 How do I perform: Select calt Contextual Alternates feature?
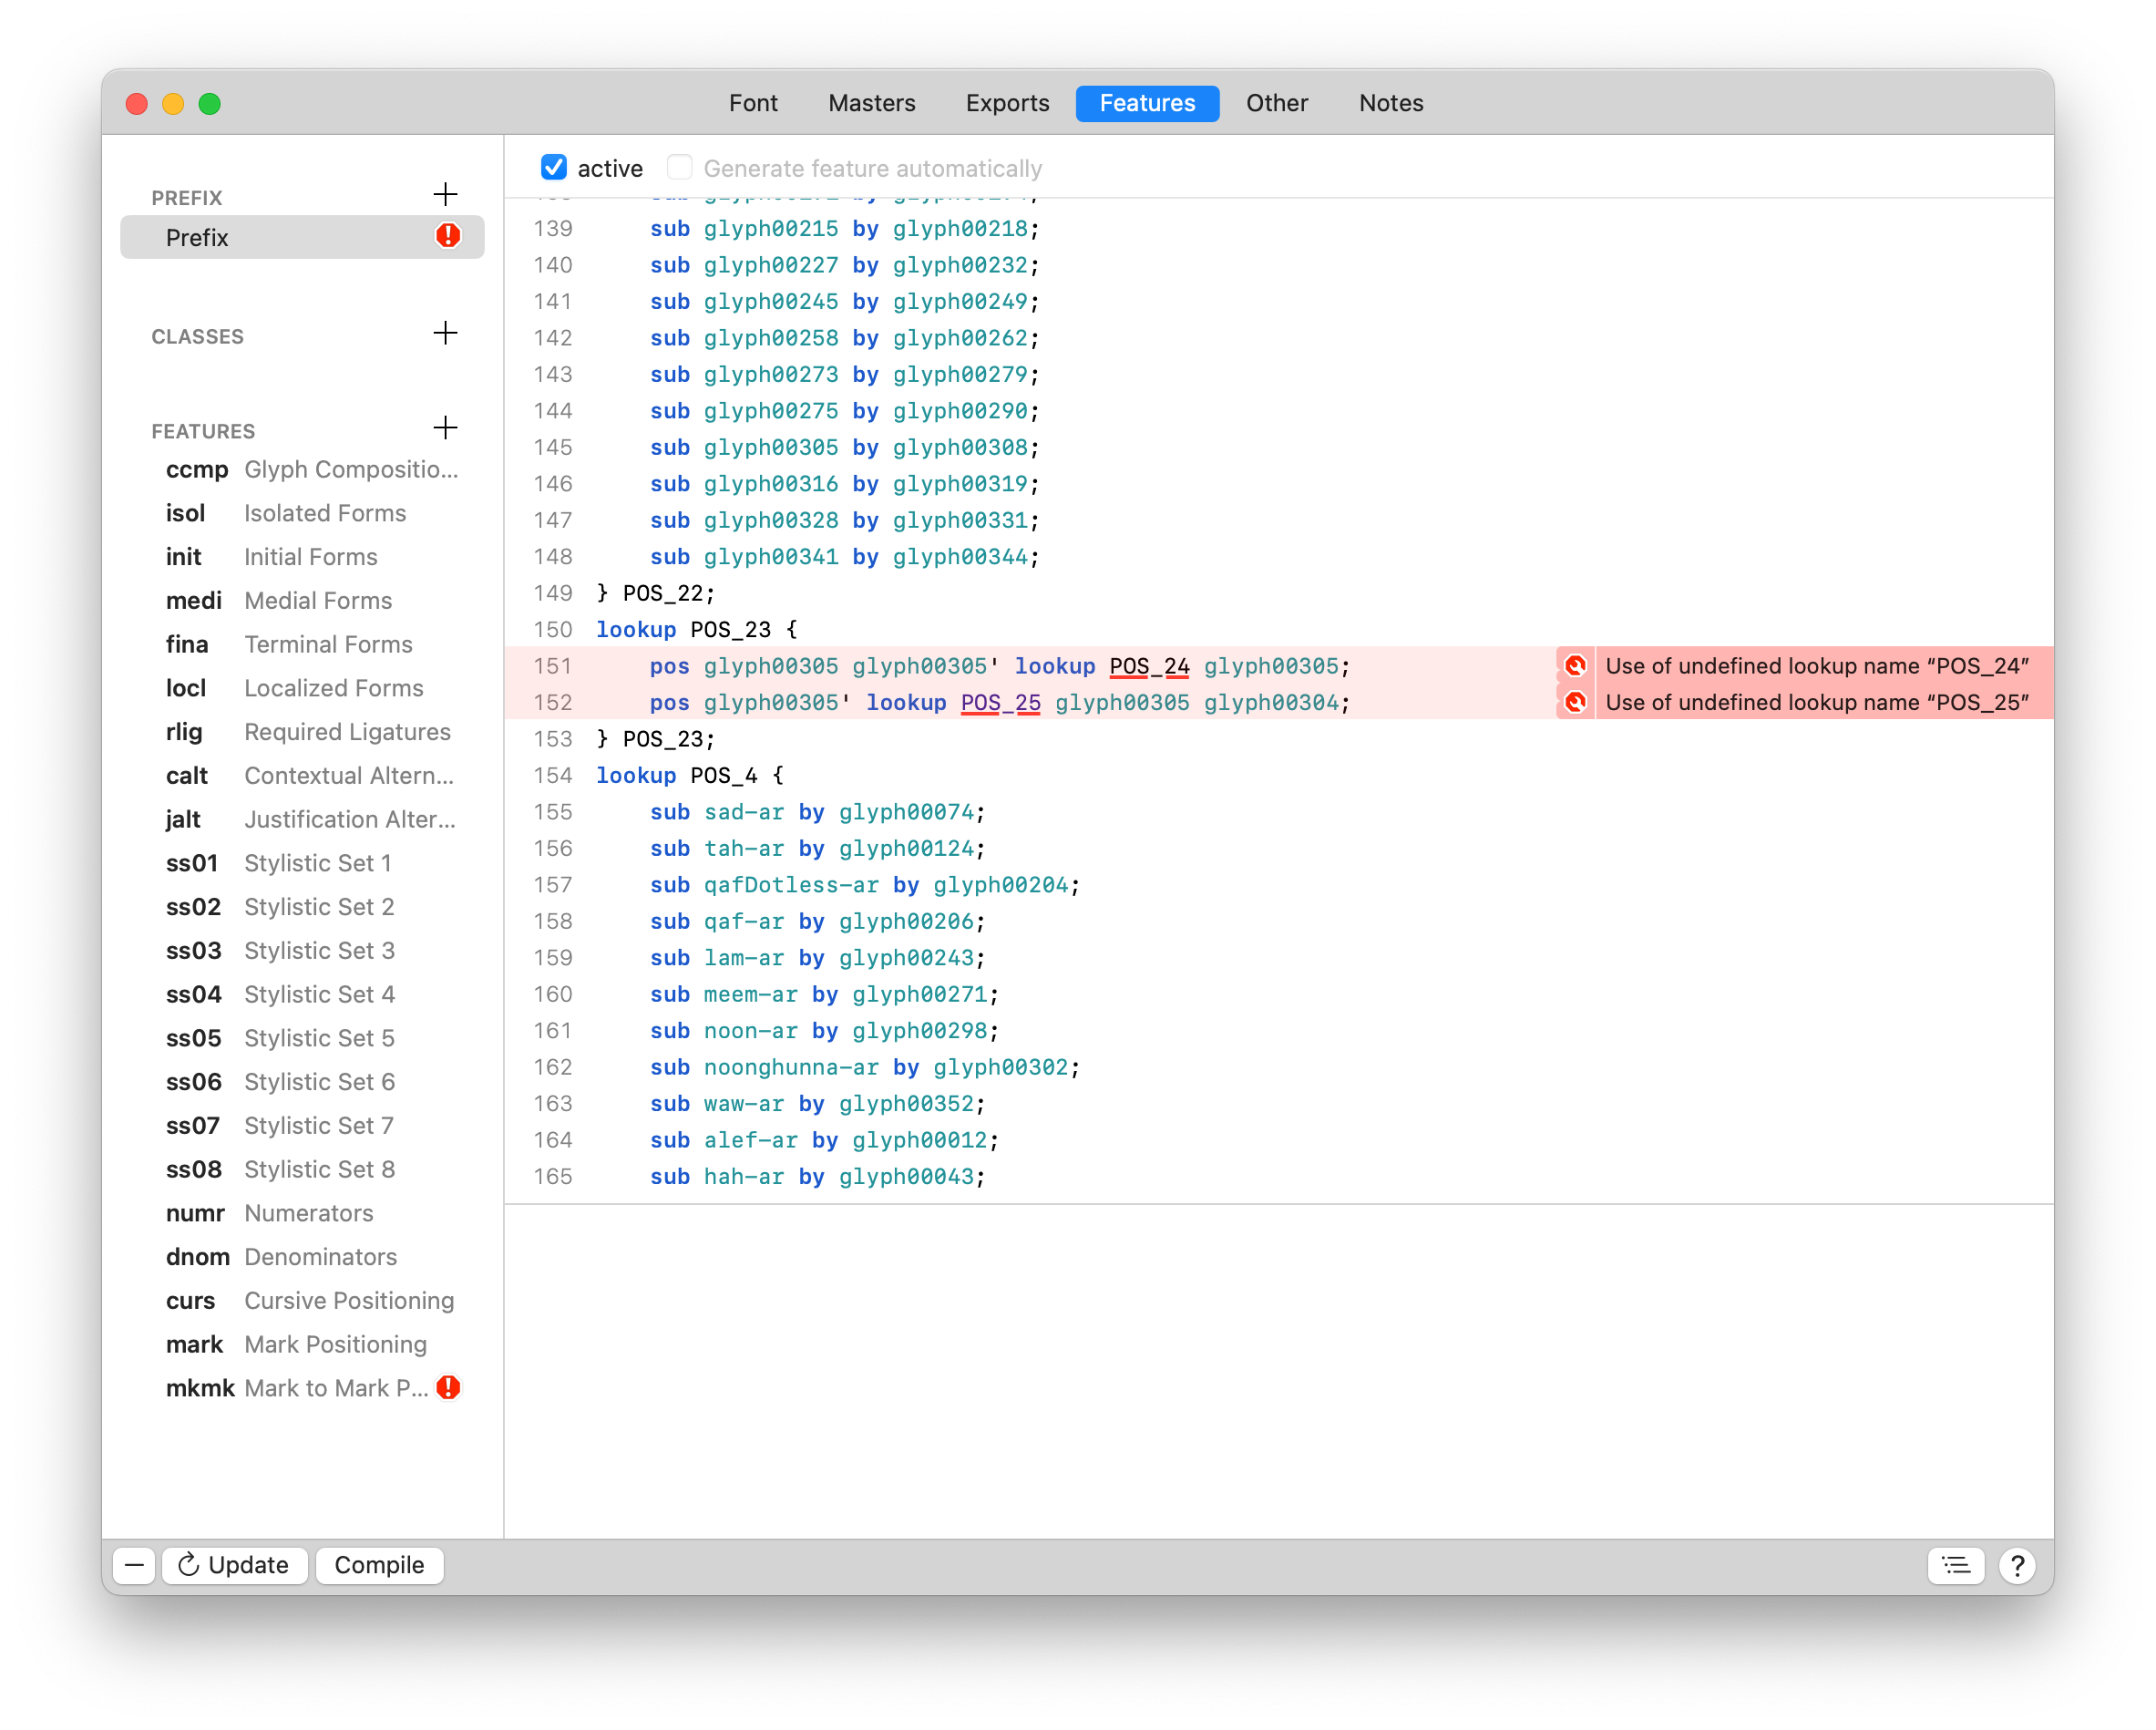coord(302,776)
